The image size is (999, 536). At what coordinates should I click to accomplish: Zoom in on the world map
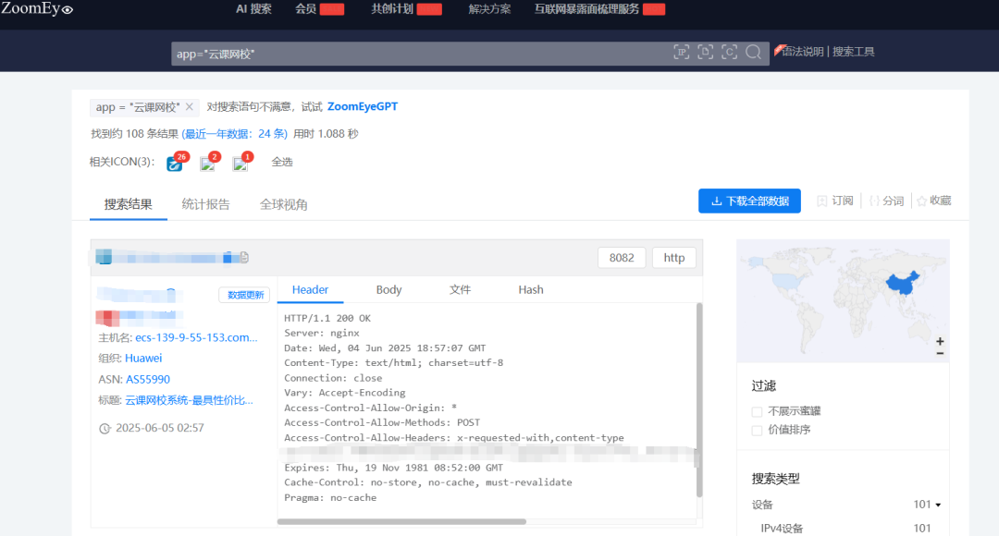coord(940,341)
